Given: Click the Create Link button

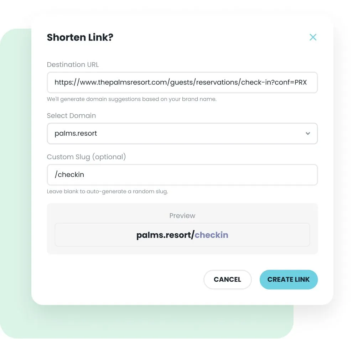Looking at the screenshot, I should point(289,280).
